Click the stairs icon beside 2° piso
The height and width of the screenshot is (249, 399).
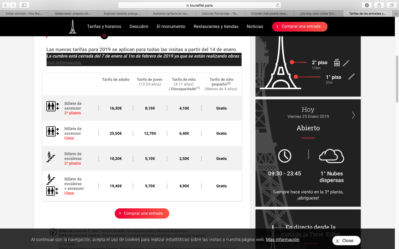(346, 63)
